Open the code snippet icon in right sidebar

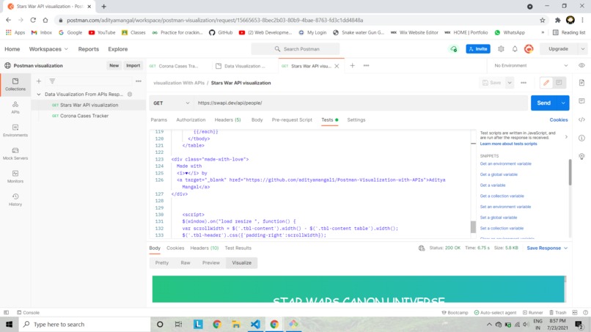coord(581,119)
